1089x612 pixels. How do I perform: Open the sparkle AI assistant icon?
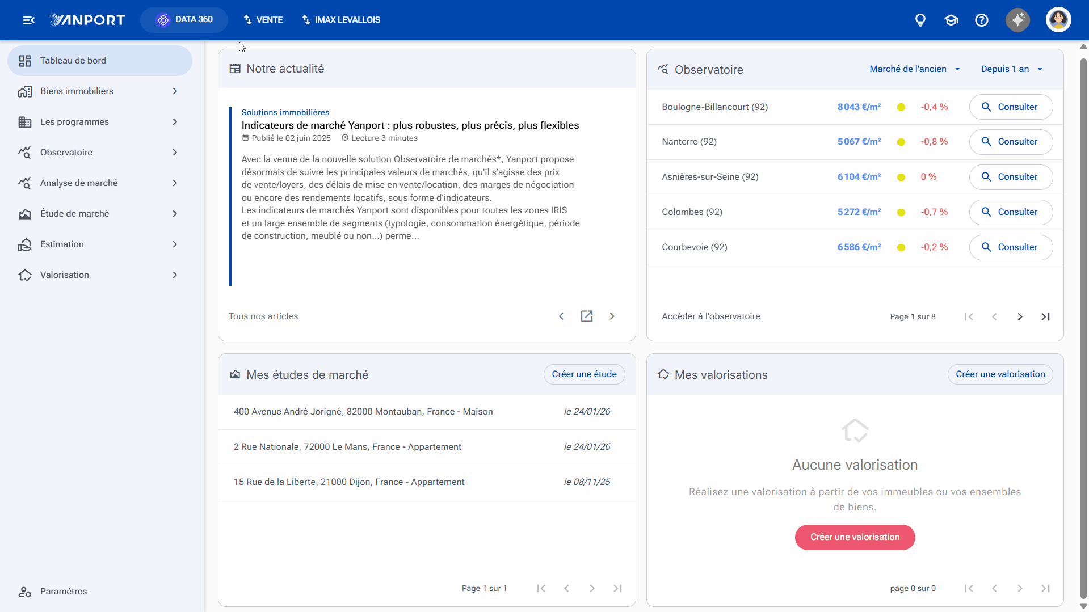1018,20
